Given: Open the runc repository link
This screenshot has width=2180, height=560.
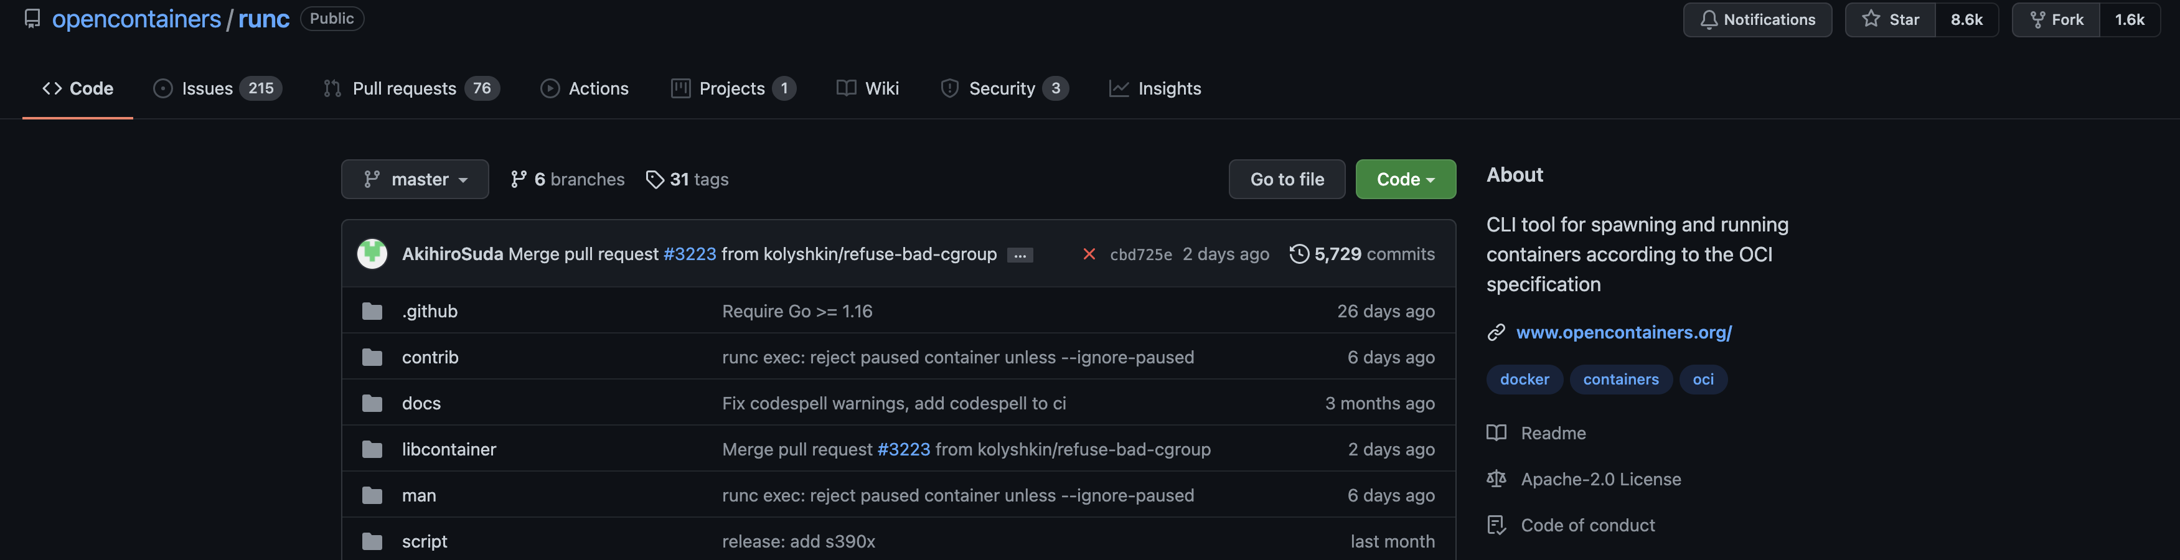Looking at the screenshot, I should [264, 19].
